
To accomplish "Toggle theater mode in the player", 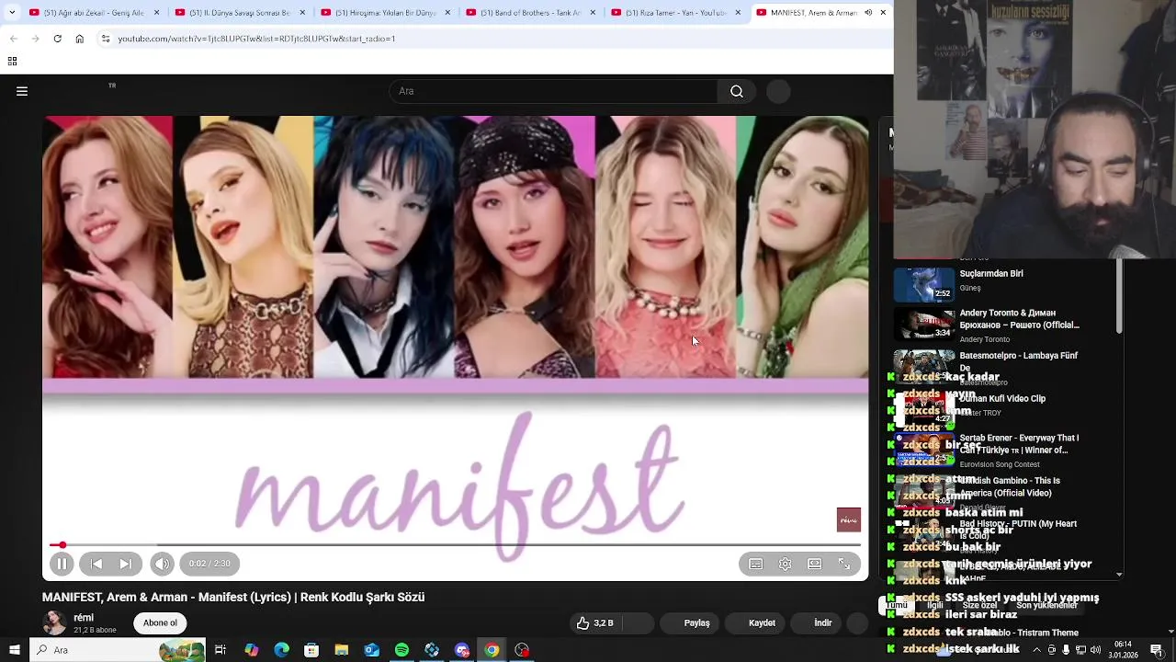I will (x=814, y=564).
